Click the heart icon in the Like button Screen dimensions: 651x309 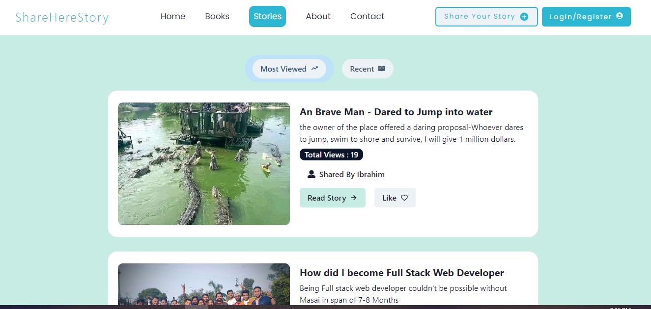tap(404, 198)
